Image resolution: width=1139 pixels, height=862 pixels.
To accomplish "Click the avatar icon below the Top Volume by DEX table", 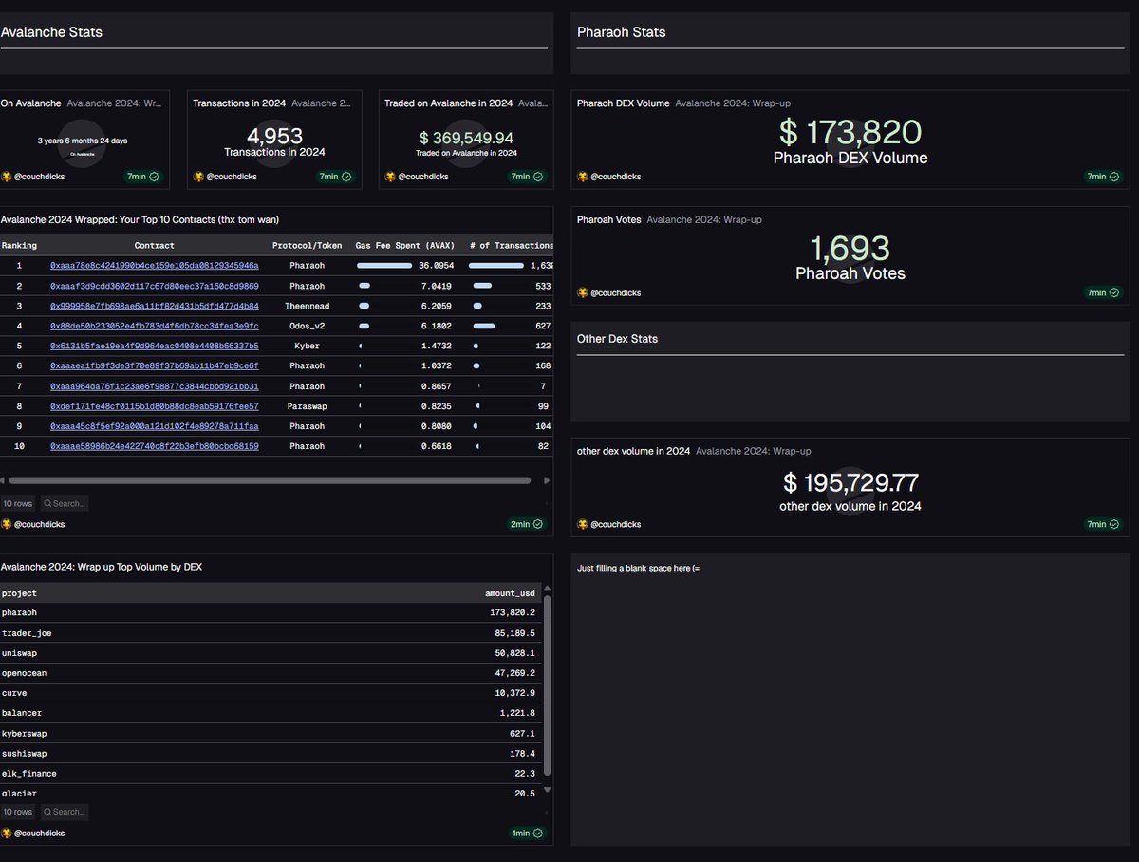I will [x=7, y=833].
